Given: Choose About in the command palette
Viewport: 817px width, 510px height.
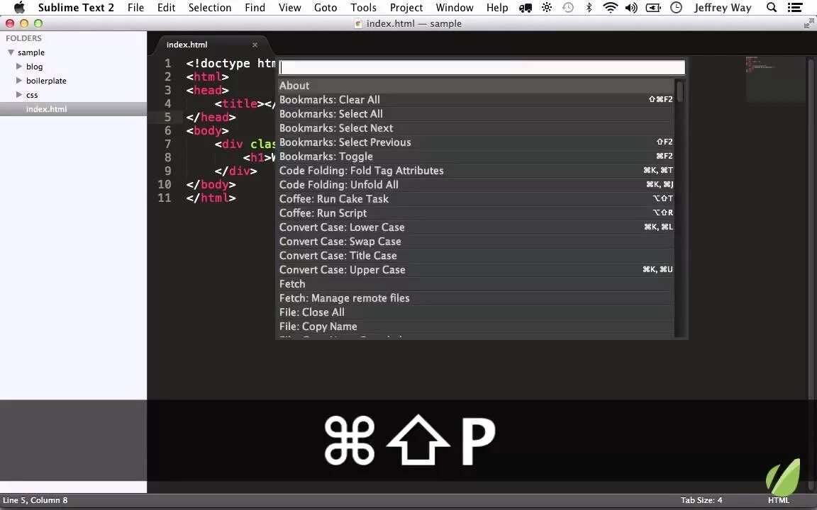Looking at the screenshot, I should point(477,86).
